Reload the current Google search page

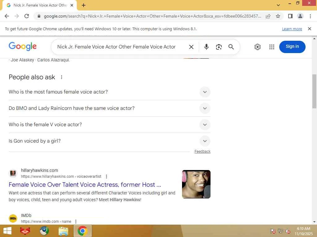click(27, 16)
